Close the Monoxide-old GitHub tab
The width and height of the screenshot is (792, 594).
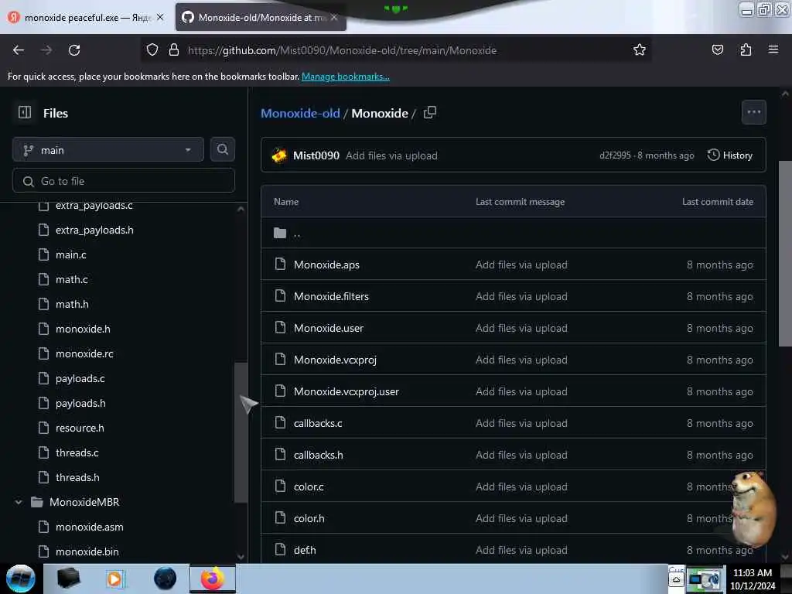point(334,17)
